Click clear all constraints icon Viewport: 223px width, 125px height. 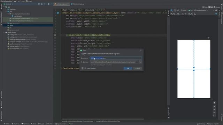click(x=183, y=14)
